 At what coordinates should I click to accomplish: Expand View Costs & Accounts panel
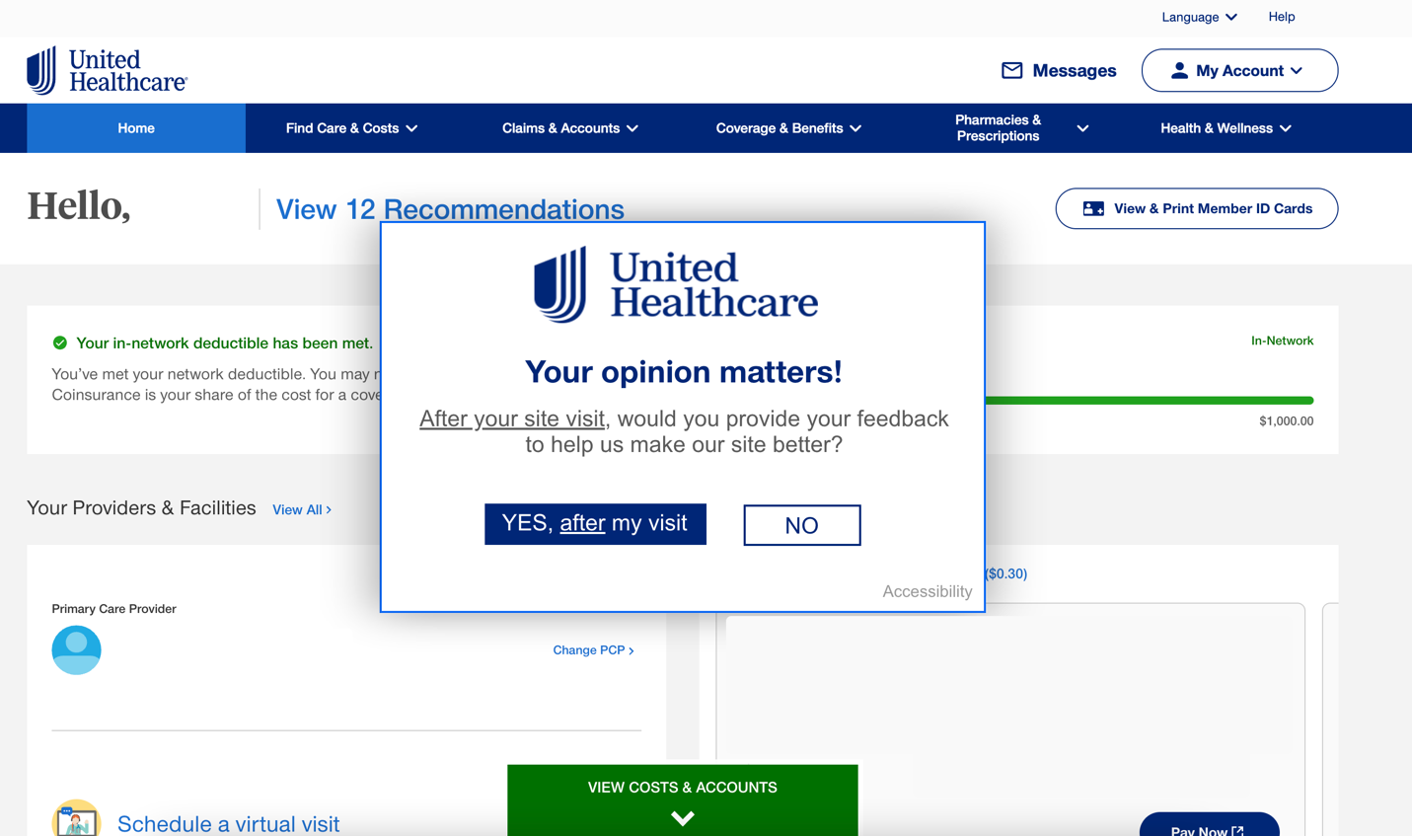click(682, 799)
